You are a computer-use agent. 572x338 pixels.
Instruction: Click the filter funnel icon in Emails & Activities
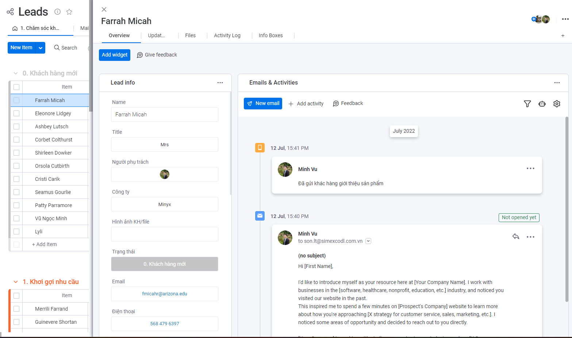527,104
